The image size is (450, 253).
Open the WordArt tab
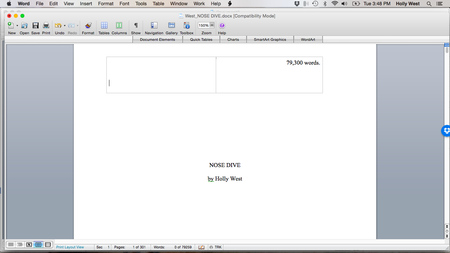[x=308, y=40]
